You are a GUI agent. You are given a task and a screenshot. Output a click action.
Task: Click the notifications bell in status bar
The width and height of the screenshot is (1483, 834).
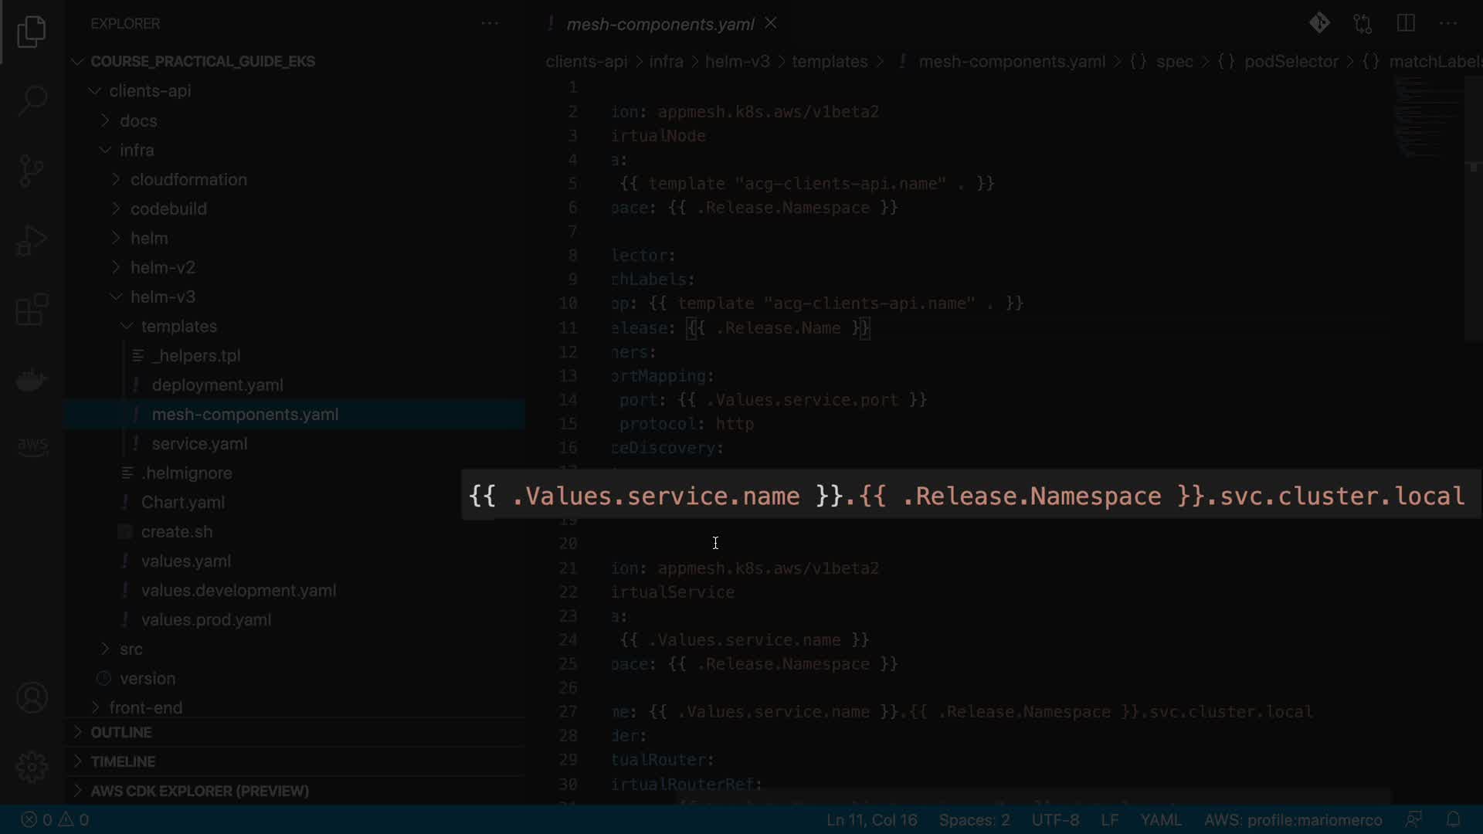[1453, 819]
